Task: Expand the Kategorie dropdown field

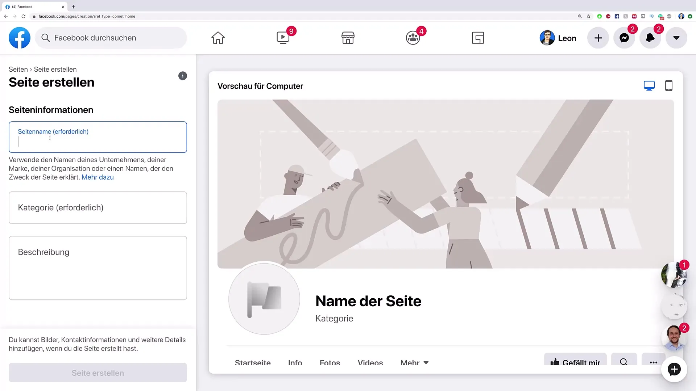Action: click(98, 207)
